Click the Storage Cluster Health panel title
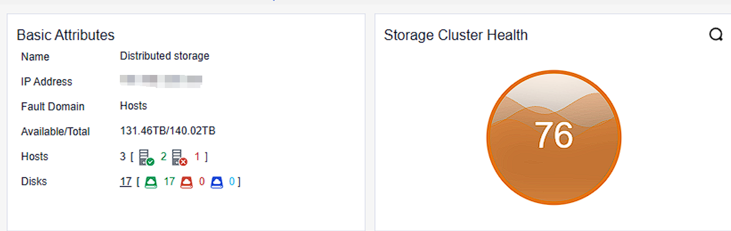The image size is (731, 231). click(x=456, y=35)
